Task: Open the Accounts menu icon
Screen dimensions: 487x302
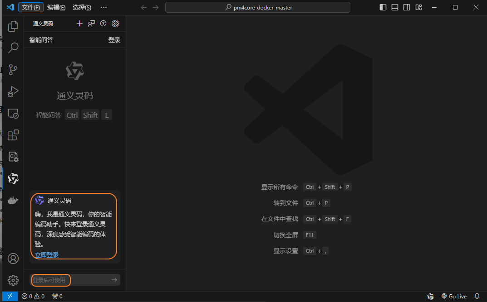Action: click(x=13, y=259)
